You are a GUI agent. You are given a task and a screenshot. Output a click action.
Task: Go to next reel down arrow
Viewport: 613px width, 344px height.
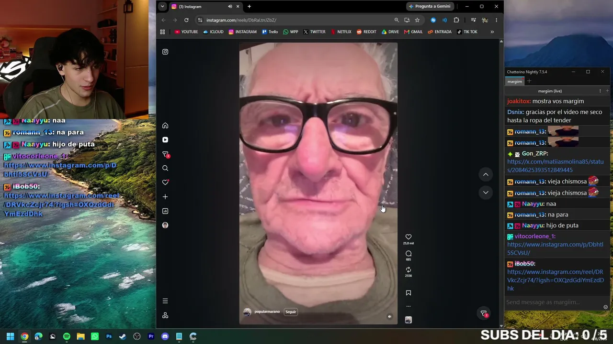click(x=486, y=193)
